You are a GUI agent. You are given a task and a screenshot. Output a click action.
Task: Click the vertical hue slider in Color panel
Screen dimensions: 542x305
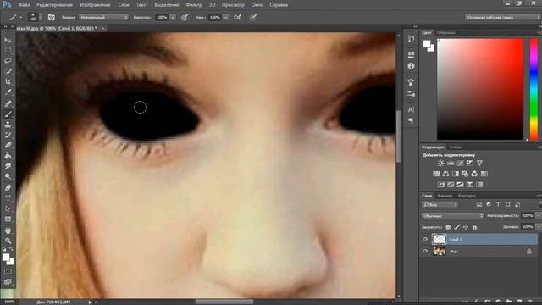tap(534, 89)
